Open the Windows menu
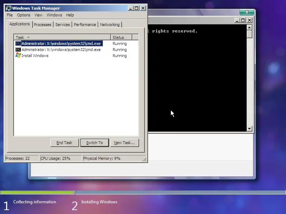The width and height of the screenshot is (286, 214). tap(54, 15)
